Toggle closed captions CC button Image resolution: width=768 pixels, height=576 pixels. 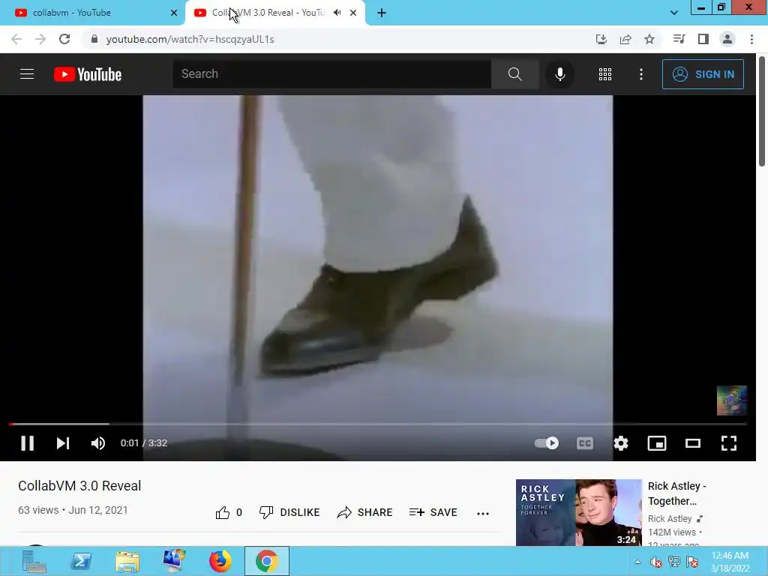[x=585, y=443]
